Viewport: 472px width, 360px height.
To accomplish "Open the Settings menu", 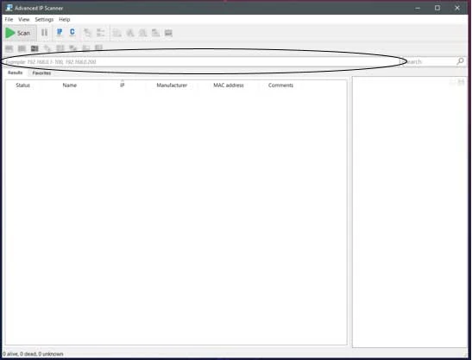I will [x=44, y=20].
